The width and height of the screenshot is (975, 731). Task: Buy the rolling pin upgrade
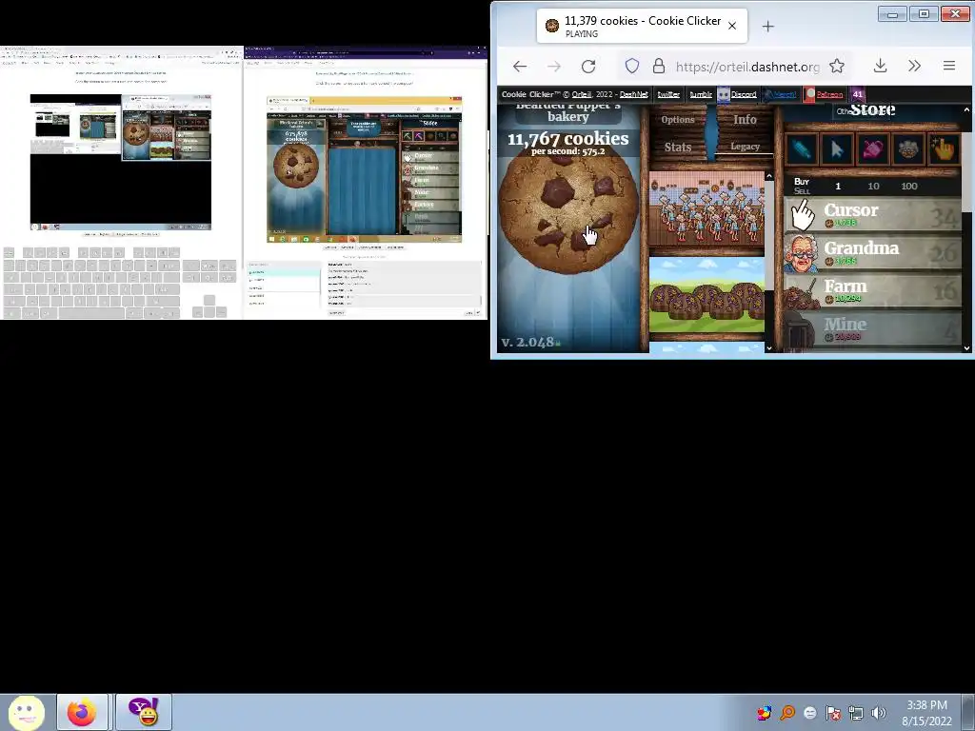[x=801, y=149]
